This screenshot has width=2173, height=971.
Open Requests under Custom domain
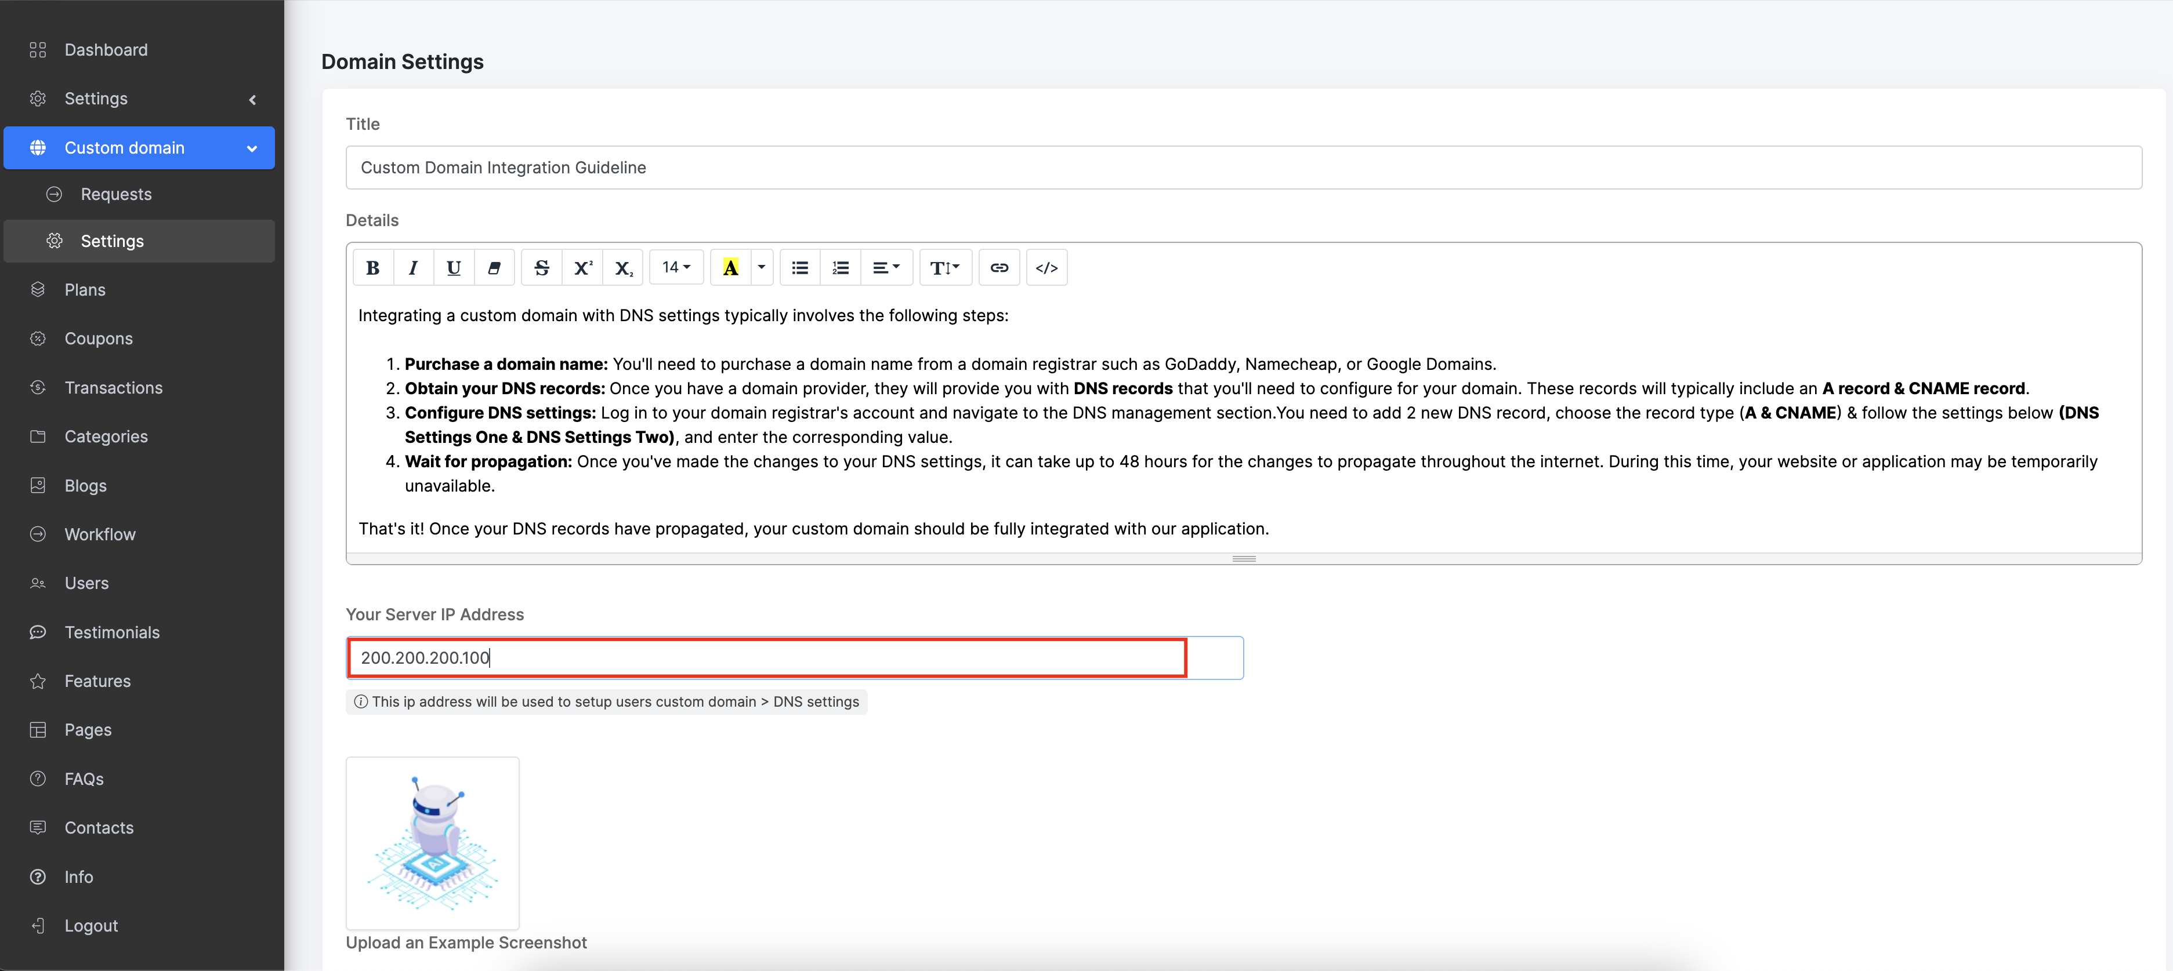pyautogui.click(x=115, y=195)
